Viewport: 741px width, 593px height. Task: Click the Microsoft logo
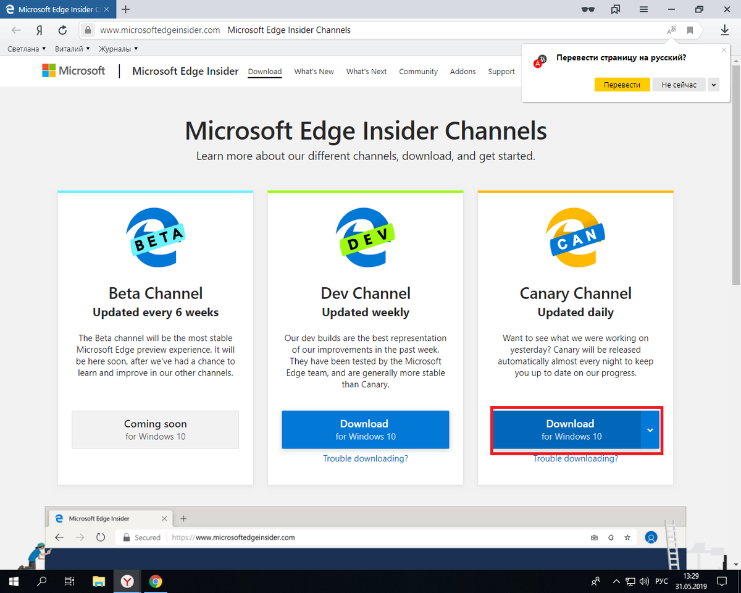tap(73, 70)
